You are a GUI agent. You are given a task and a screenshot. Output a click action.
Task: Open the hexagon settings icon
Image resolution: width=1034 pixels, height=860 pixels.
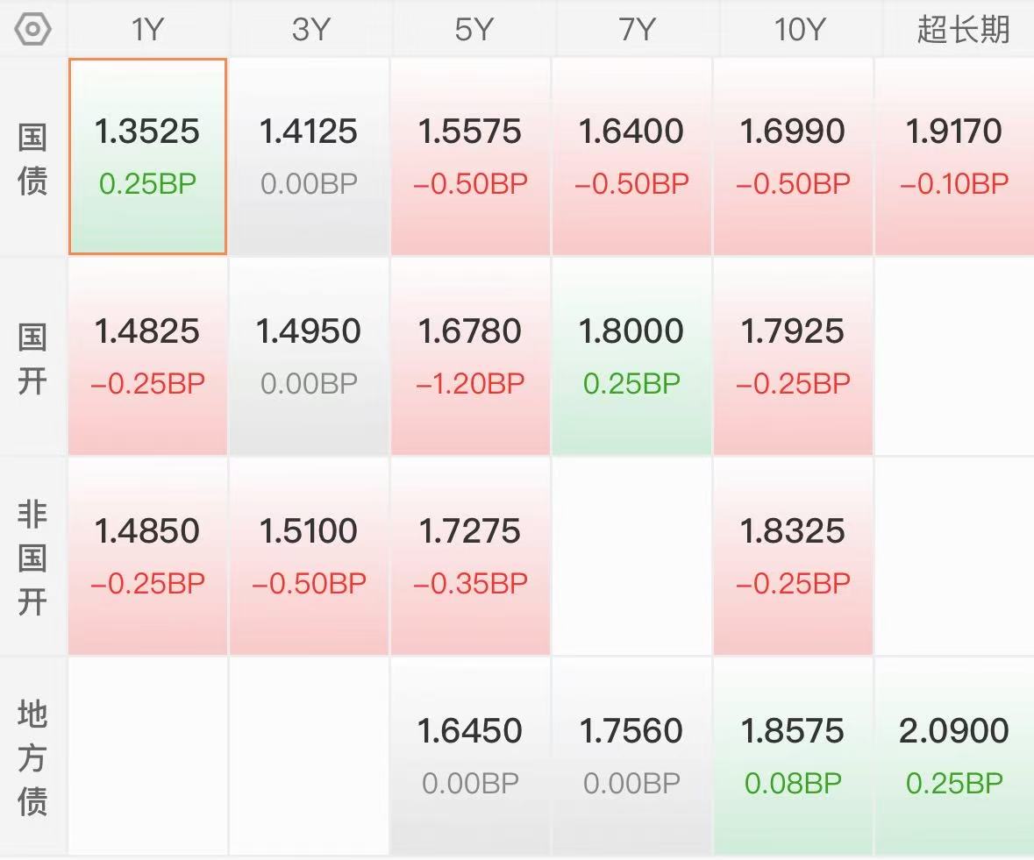click(x=32, y=30)
